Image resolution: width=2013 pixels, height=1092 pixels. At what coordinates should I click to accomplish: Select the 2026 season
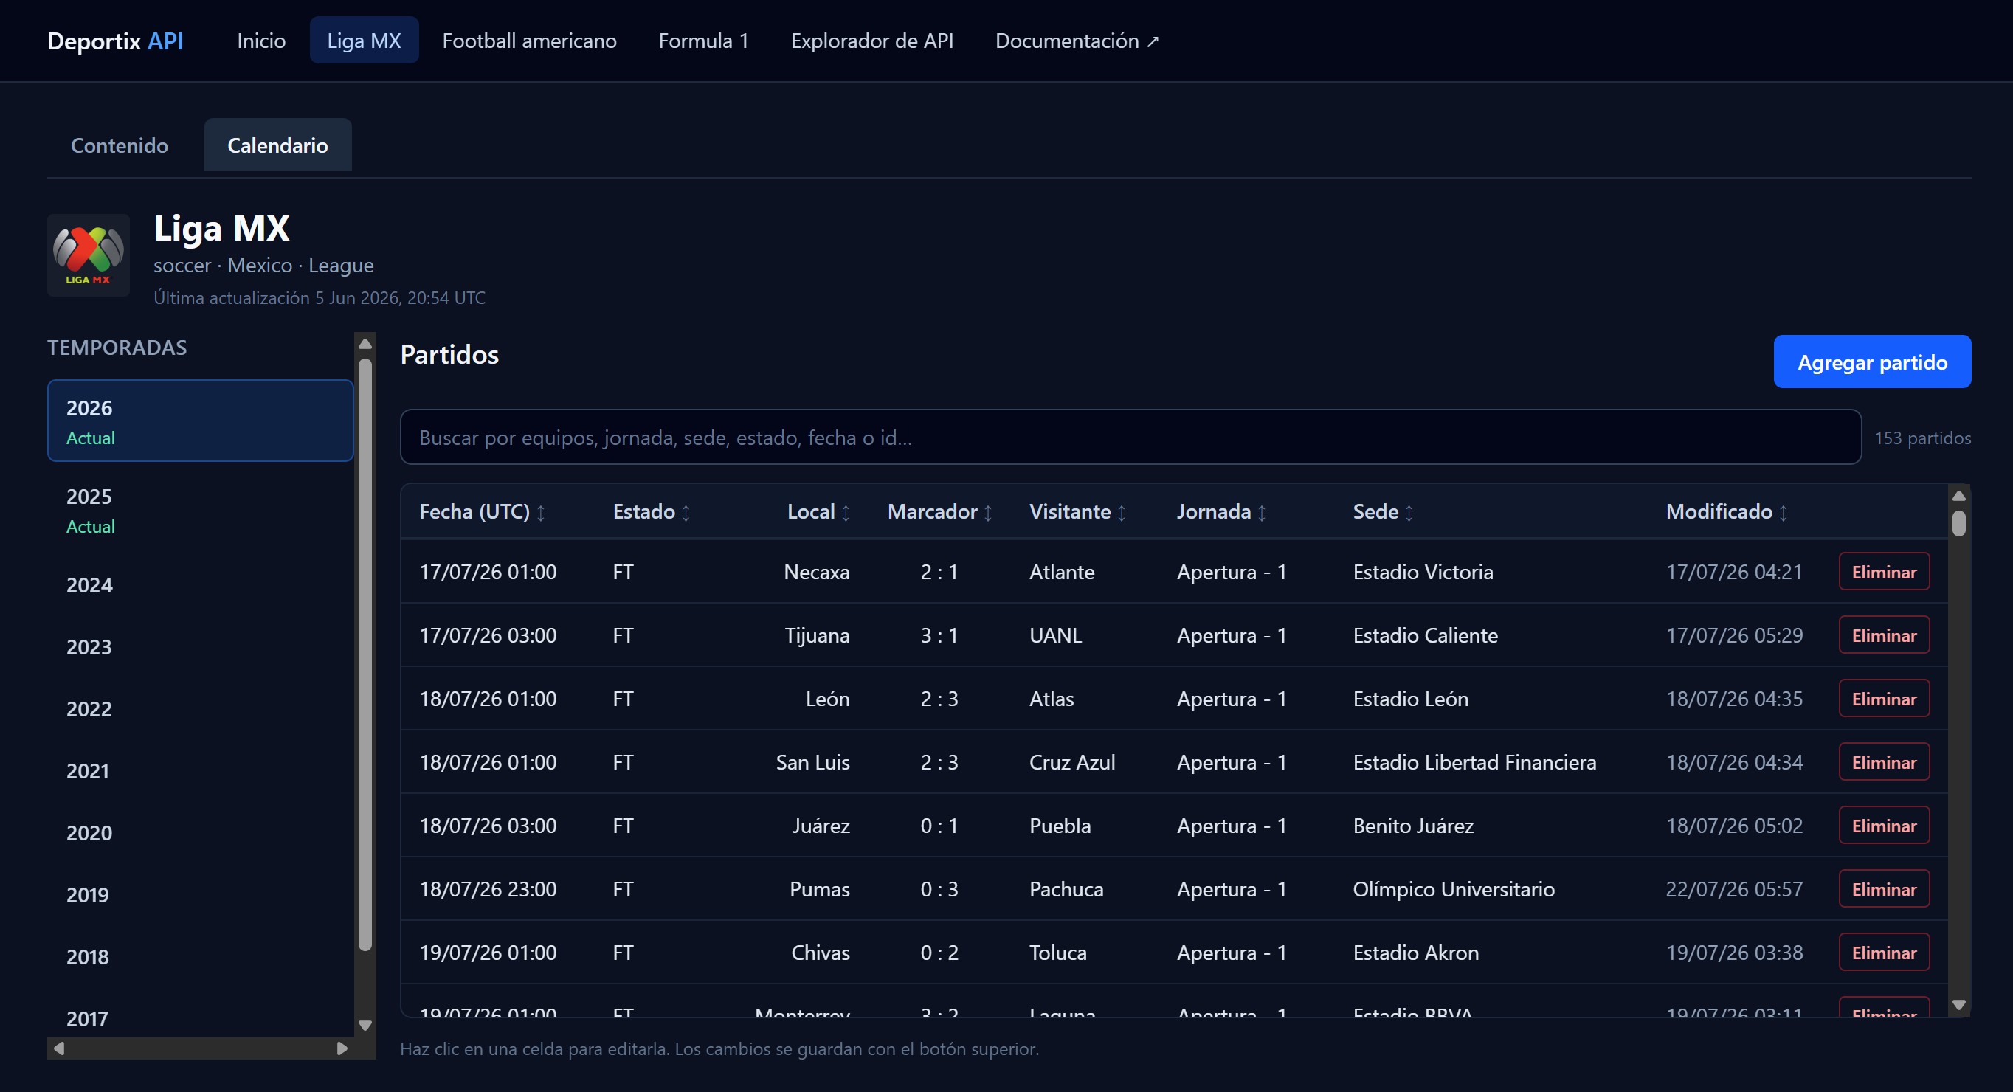click(x=201, y=421)
